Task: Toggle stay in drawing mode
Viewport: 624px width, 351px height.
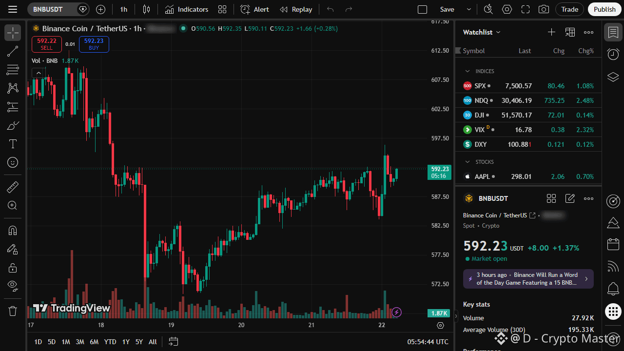Action: click(13, 249)
